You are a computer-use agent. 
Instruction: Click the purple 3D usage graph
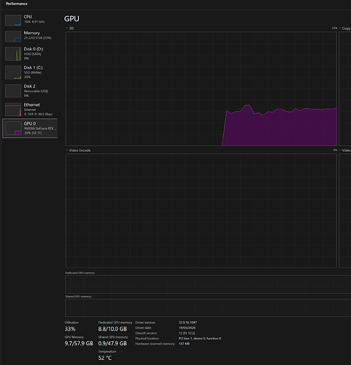click(201, 88)
